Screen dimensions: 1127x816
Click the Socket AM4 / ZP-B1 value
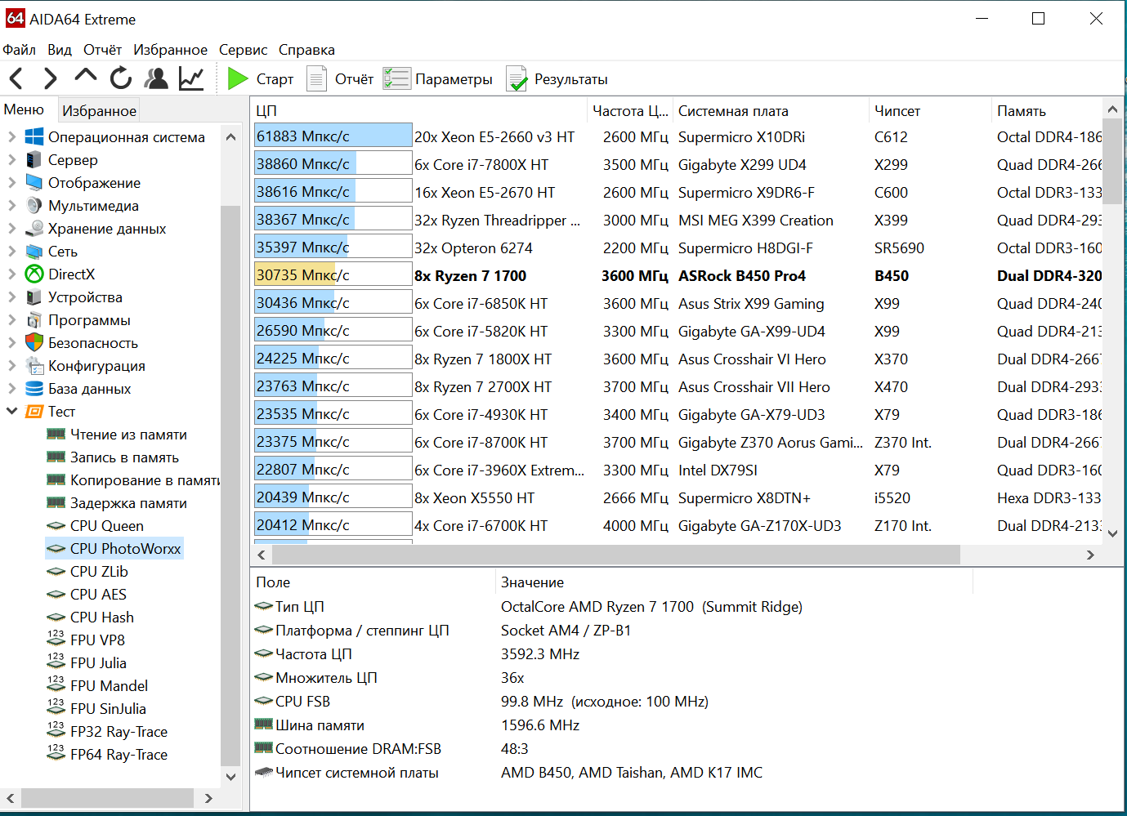(x=566, y=631)
